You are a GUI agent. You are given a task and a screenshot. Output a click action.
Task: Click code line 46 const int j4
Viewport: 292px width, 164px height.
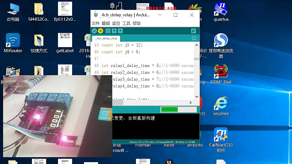121,52
